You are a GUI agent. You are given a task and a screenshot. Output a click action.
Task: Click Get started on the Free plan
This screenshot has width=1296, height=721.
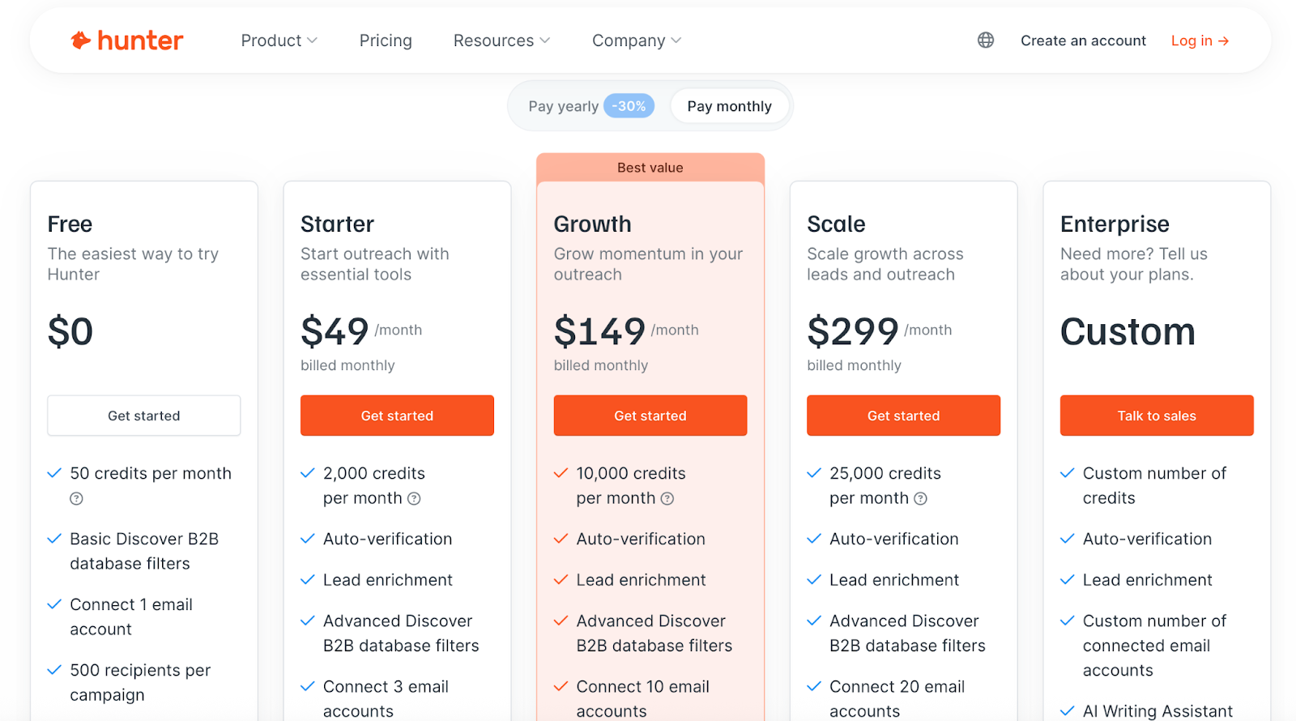click(x=143, y=415)
